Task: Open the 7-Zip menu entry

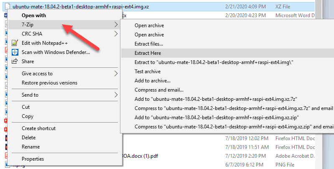Action: [x=64, y=25]
